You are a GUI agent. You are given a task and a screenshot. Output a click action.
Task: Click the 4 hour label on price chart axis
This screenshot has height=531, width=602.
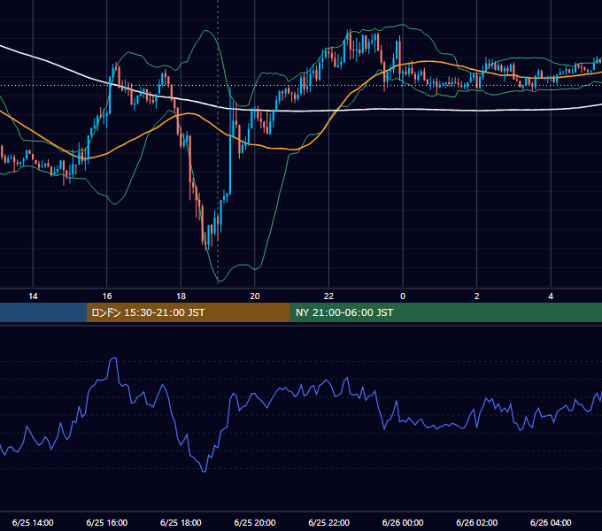551,296
